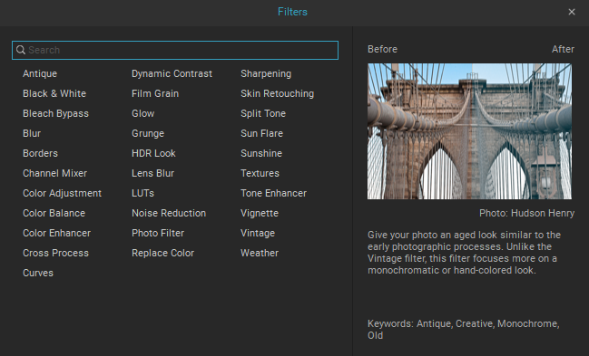Choose the Vignette filter
Image resolution: width=589 pixels, height=356 pixels.
260,213
